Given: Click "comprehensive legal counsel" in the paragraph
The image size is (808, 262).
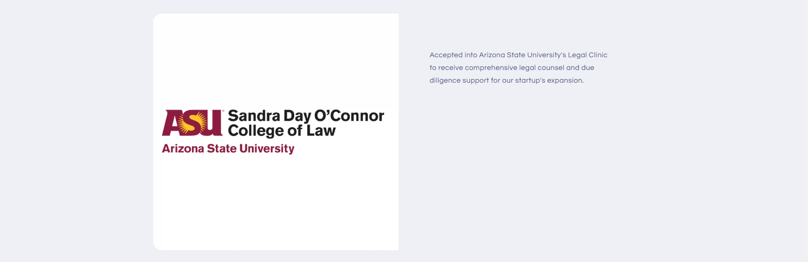Looking at the screenshot, I should pyautogui.click(x=514, y=68).
